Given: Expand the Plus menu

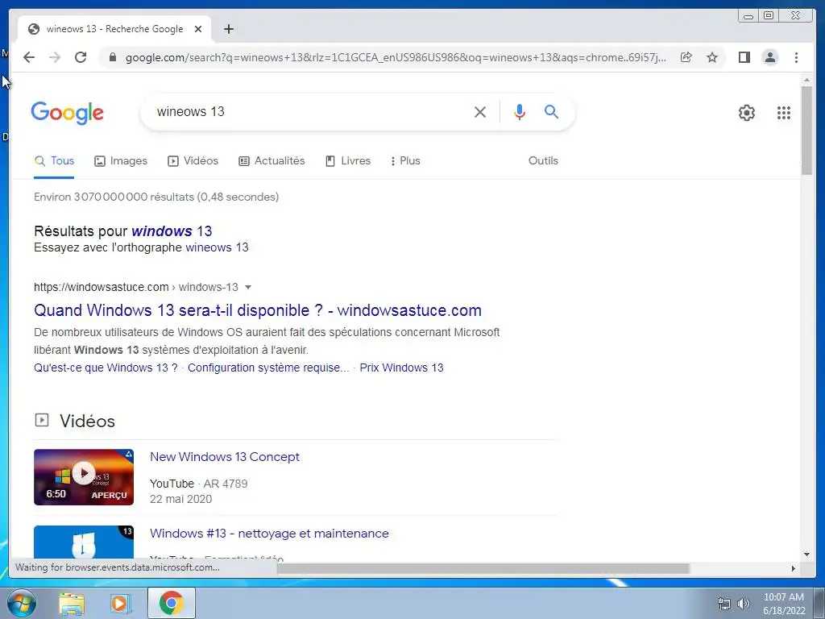Looking at the screenshot, I should coord(405,161).
